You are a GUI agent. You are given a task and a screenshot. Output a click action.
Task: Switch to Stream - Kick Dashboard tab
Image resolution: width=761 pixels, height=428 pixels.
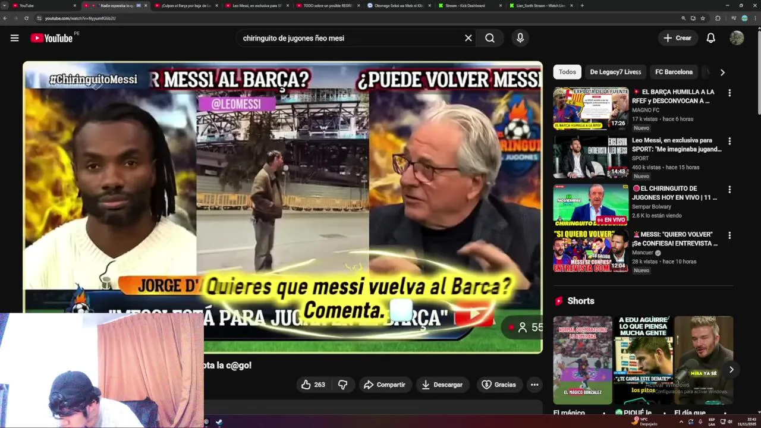click(x=470, y=5)
